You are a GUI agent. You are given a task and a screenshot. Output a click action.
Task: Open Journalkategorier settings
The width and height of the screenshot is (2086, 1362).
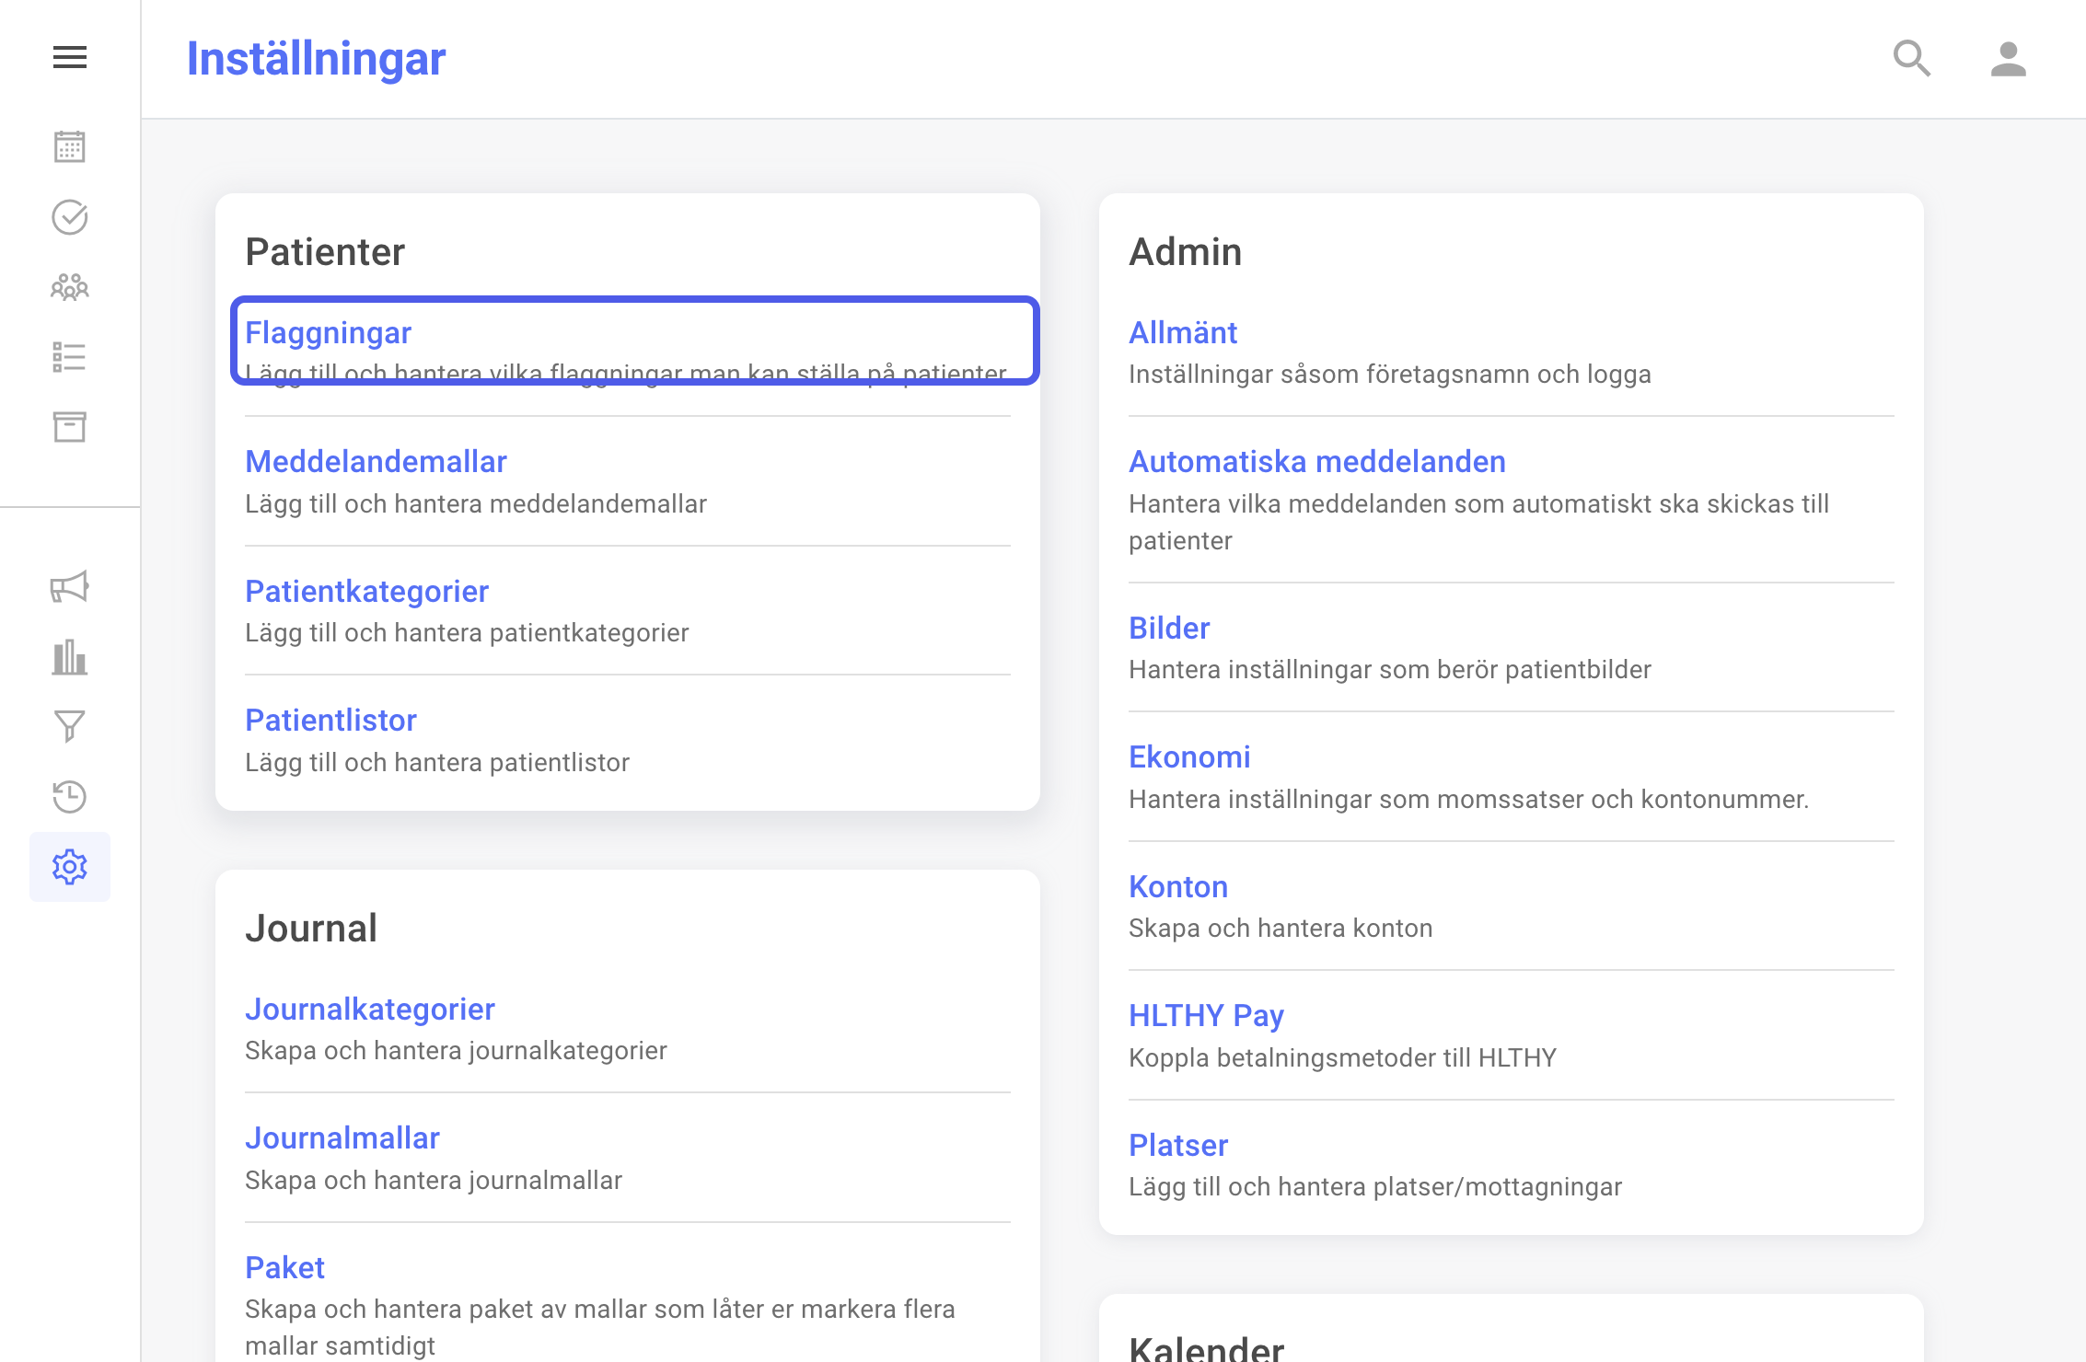(370, 1010)
